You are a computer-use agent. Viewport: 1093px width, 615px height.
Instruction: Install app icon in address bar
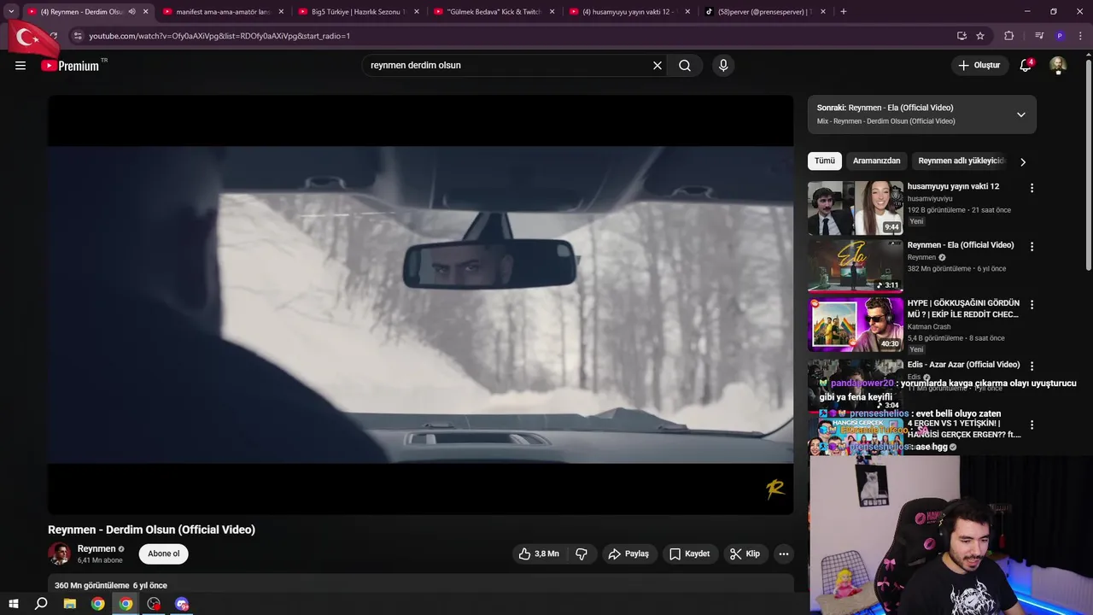coord(961,36)
